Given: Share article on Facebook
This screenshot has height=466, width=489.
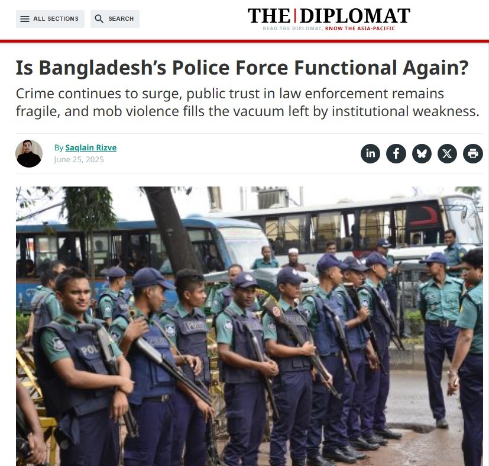Looking at the screenshot, I should (396, 153).
